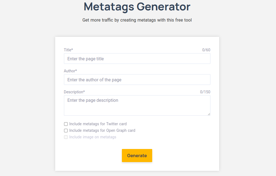Click the 'Include metatags for Open Graph card' text
The width and height of the screenshot is (276, 176).
(102, 130)
